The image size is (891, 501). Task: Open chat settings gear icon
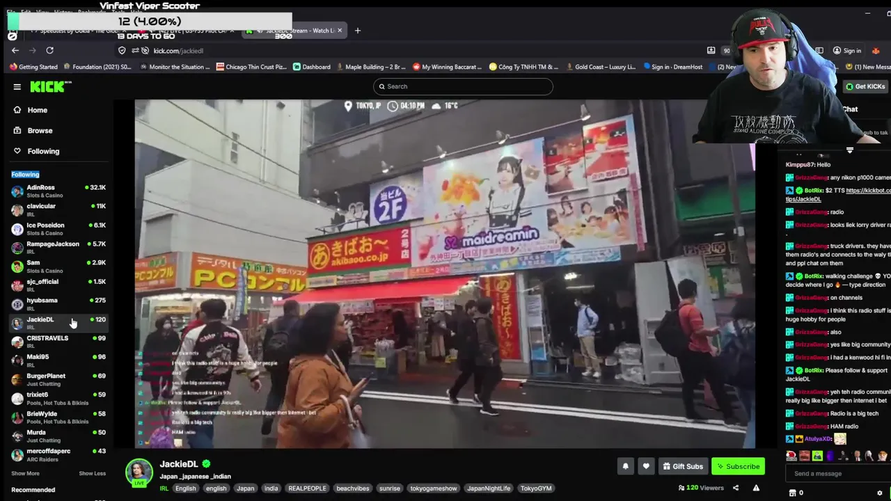point(879,493)
